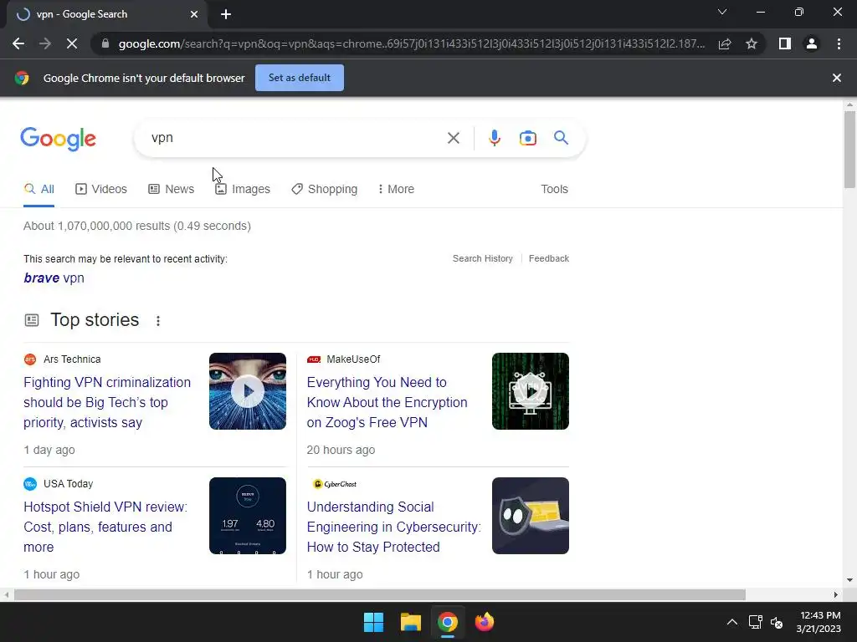Go to Google homepage via logo
Screen dimensions: 857x642
(58, 139)
